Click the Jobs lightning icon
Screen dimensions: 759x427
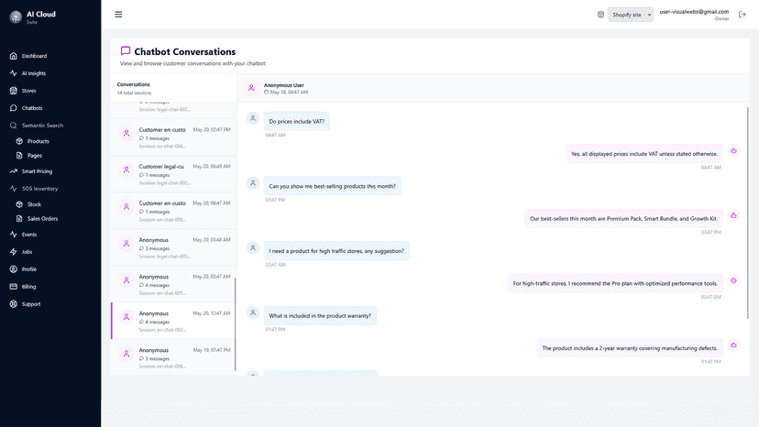[x=14, y=252]
